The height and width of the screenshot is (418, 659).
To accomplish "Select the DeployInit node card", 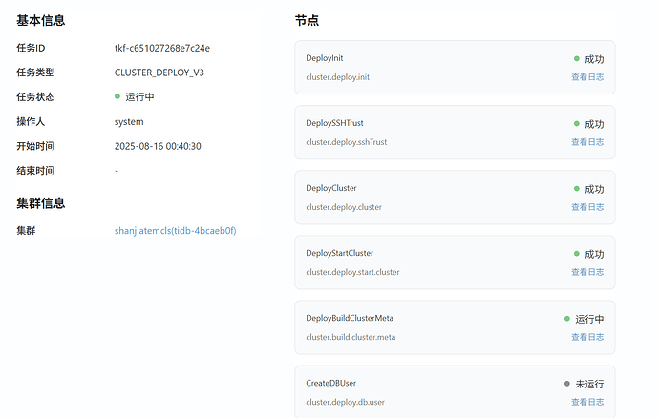I will pos(455,68).
